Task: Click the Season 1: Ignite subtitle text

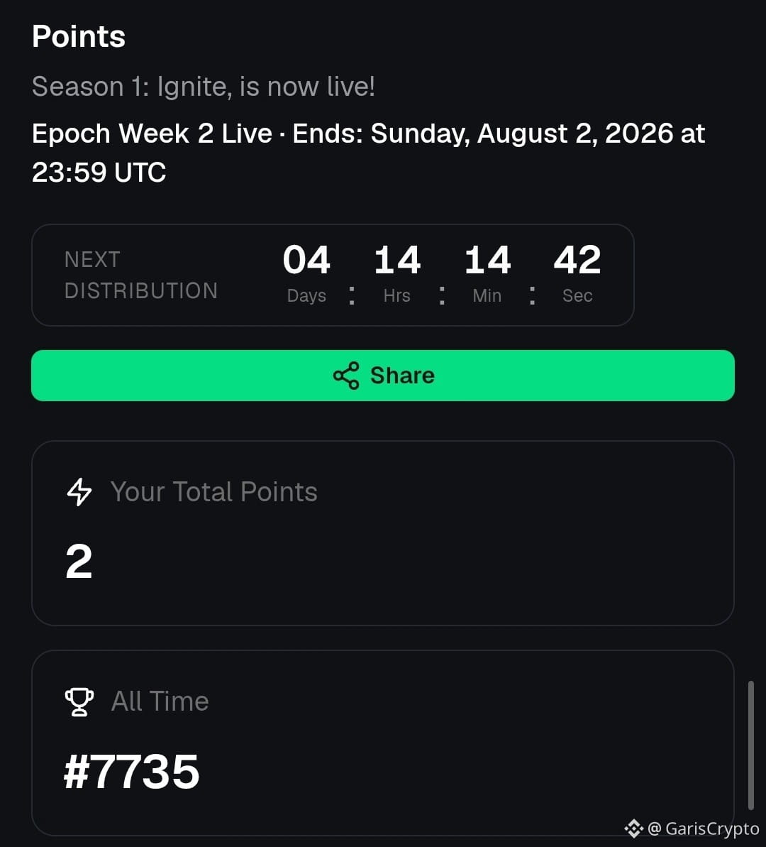Action: [x=204, y=87]
